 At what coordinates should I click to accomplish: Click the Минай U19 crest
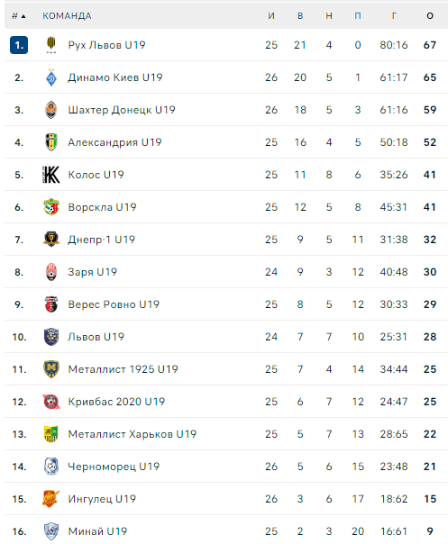click(51, 531)
